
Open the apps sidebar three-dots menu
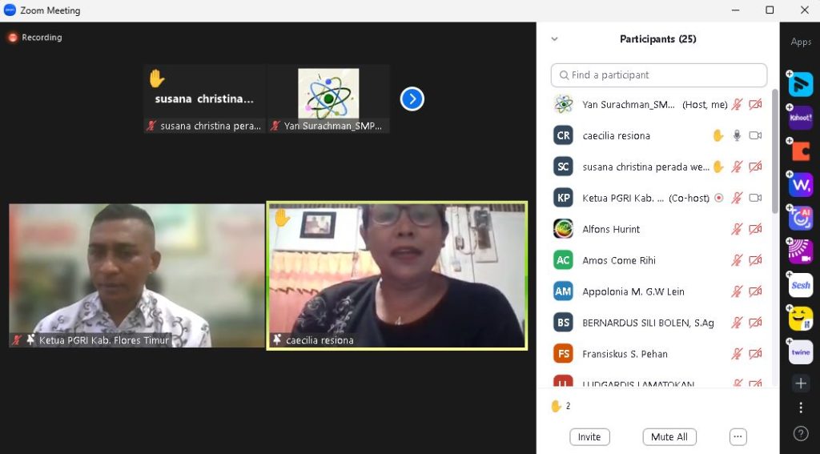pyautogui.click(x=801, y=408)
